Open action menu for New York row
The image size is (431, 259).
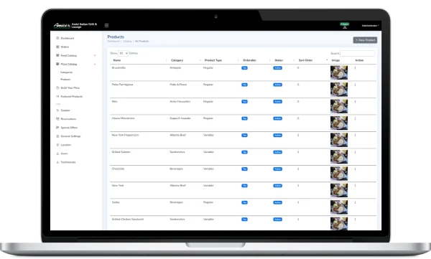pos(355,186)
